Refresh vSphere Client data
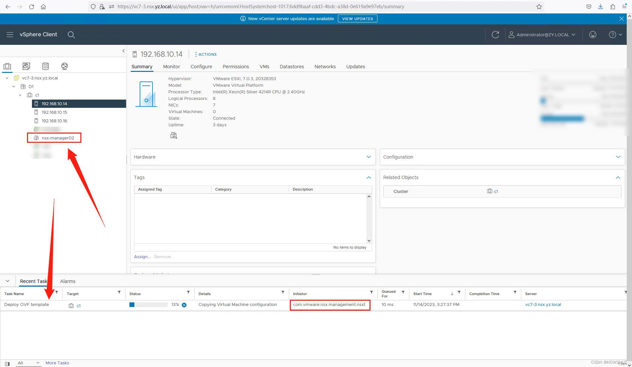632x367 pixels. (495, 35)
